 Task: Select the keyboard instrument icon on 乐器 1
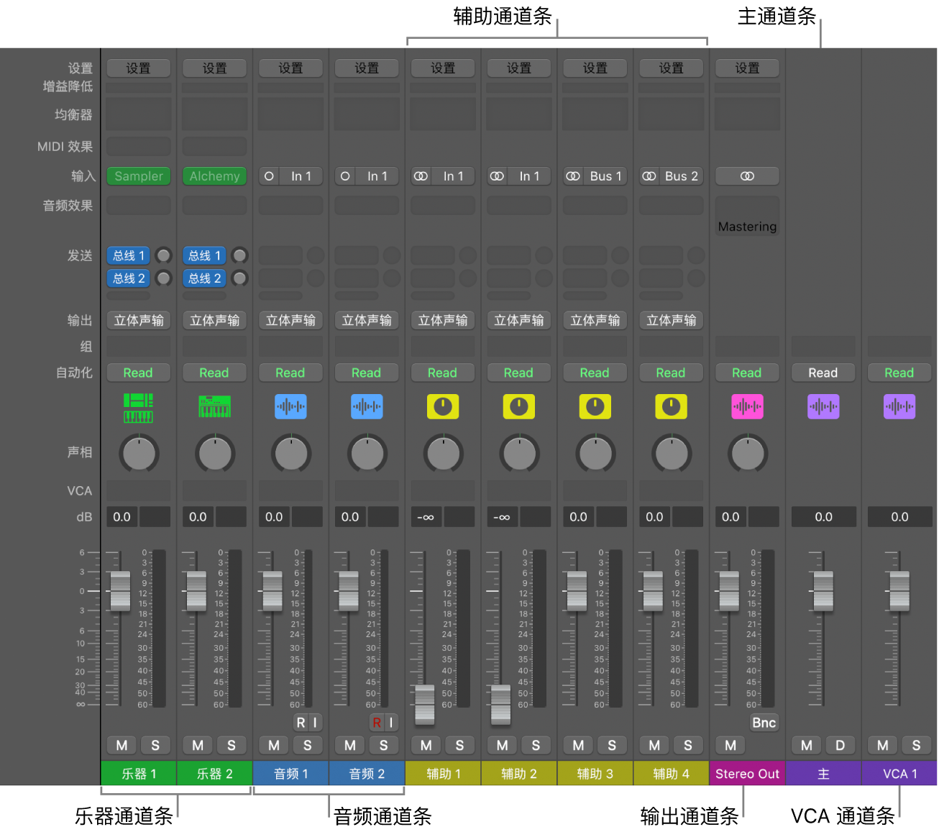click(138, 406)
